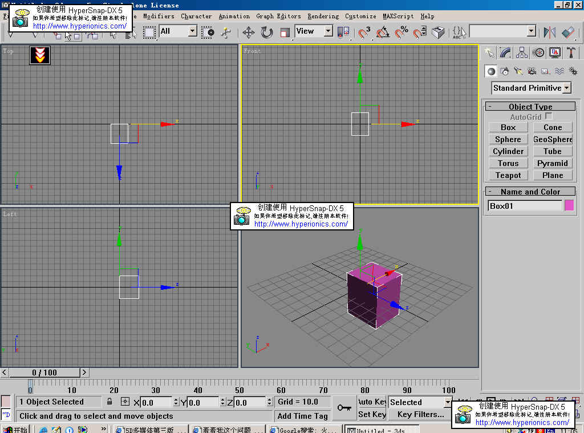This screenshot has height=433, width=584.
Task: Open the 'Selected' key target dropdown
Action: click(x=448, y=402)
